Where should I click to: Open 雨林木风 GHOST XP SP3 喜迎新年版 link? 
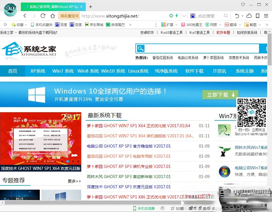(129, 177)
